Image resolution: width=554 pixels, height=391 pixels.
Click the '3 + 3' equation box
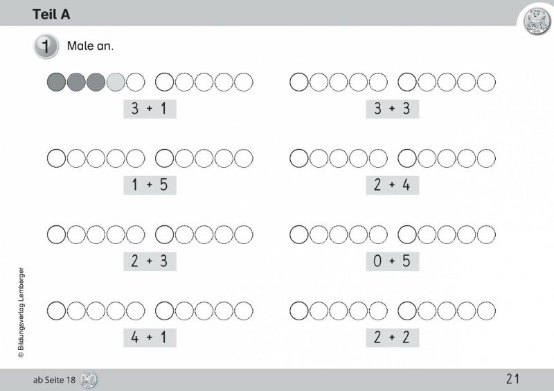(393, 108)
